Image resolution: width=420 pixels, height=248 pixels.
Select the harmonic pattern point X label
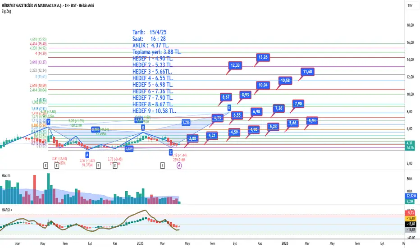[x=49, y=122]
